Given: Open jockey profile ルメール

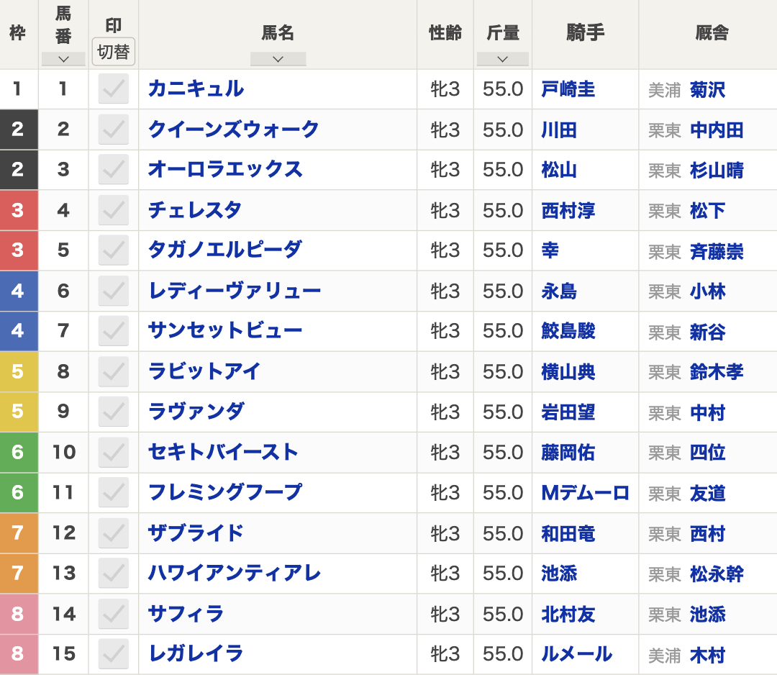Looking at the screenshot, I should (x=577, y=654).
